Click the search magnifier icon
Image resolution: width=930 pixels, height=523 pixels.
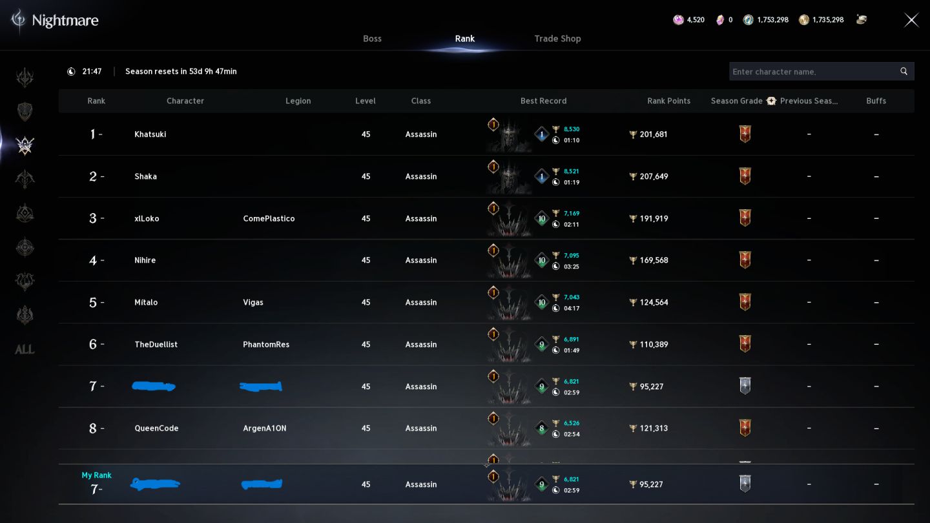tap(904, 72)
